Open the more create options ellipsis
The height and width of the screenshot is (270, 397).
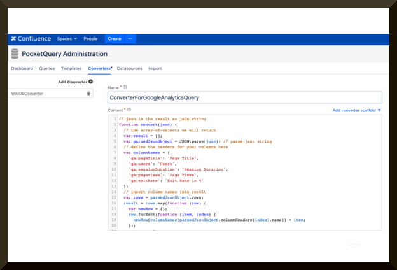[130, 39]
